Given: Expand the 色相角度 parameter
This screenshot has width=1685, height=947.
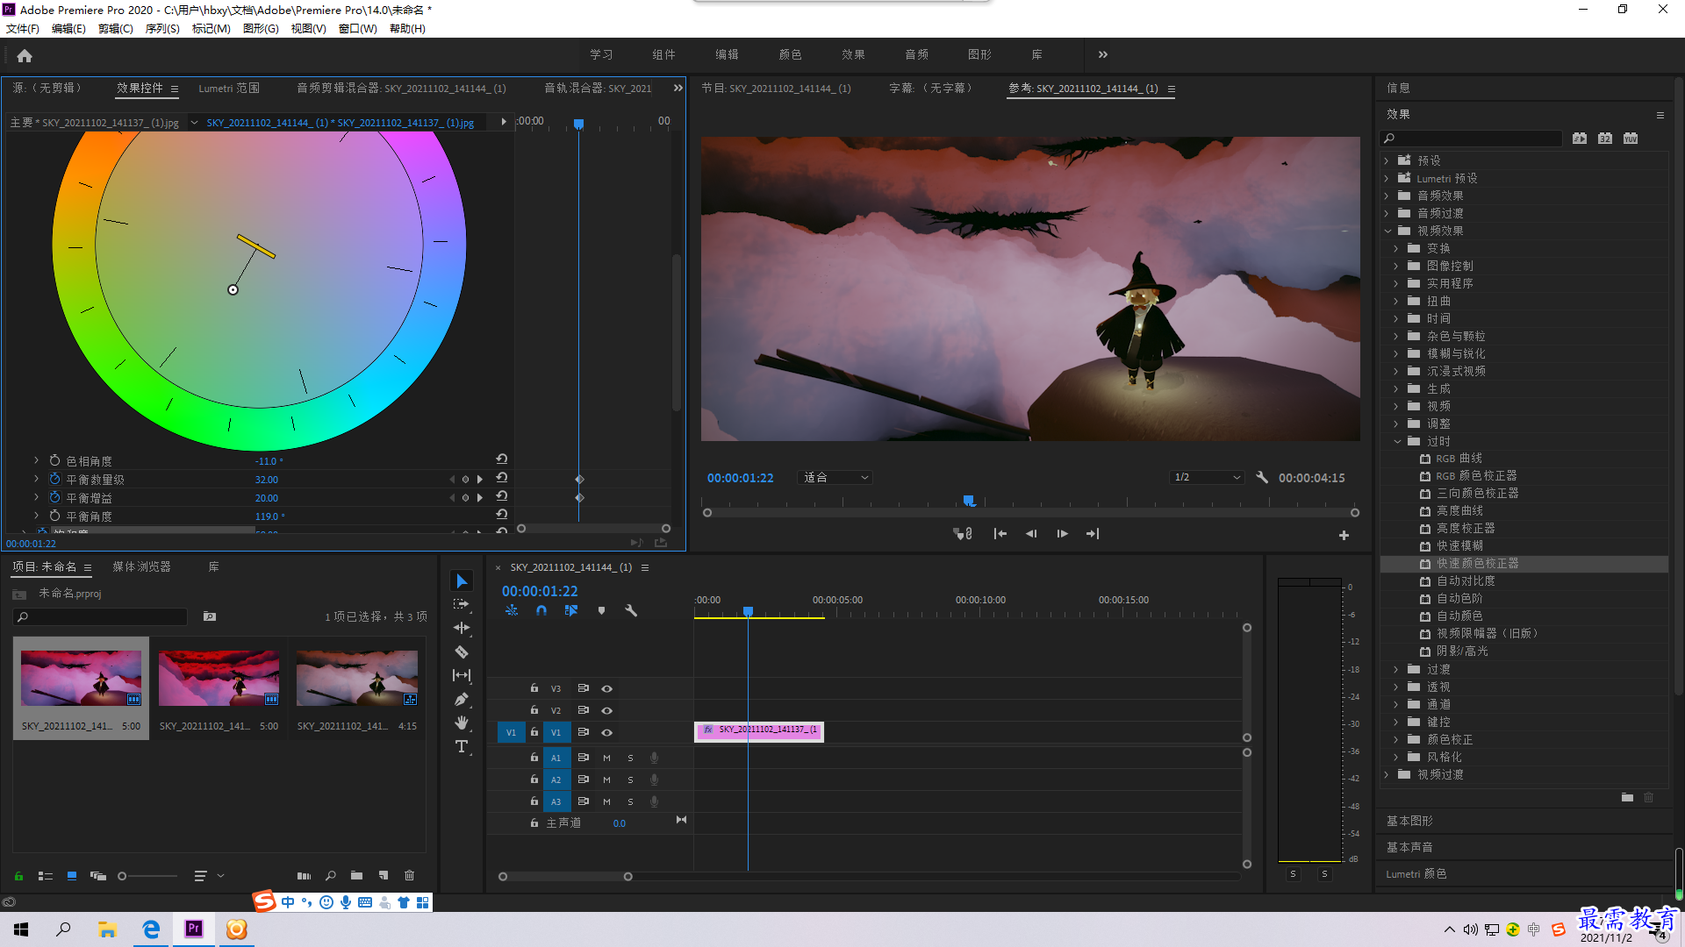Looking at the screenshot, I should point(36,459).
